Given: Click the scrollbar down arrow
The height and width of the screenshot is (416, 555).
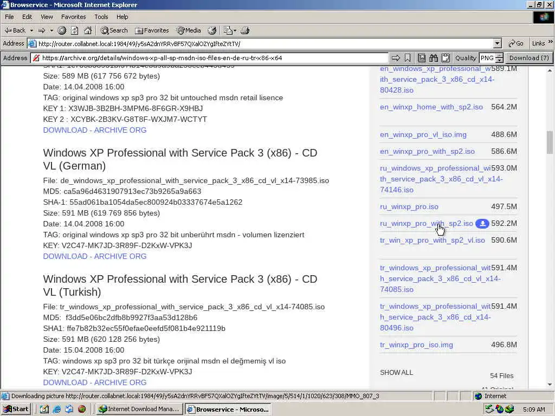Looking at the screenshot, I should (x=550, y=384).
